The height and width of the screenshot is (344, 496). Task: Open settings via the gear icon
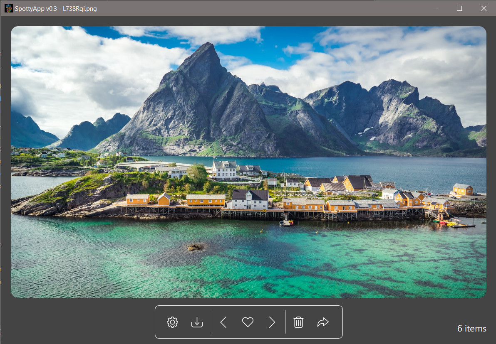pyautogui.click(x=172, y=322)
